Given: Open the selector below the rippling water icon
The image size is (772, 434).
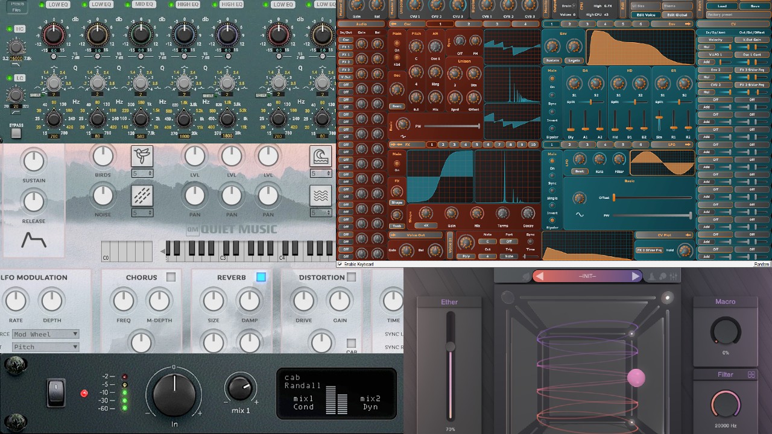Looking at the screenshot, I should point(320,213).
